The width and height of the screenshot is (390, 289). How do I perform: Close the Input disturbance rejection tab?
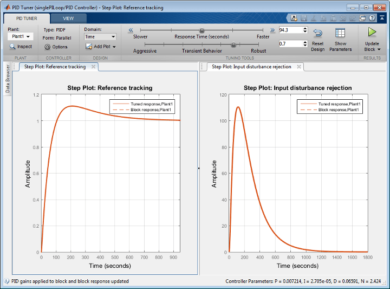click(x=298, y=67)
